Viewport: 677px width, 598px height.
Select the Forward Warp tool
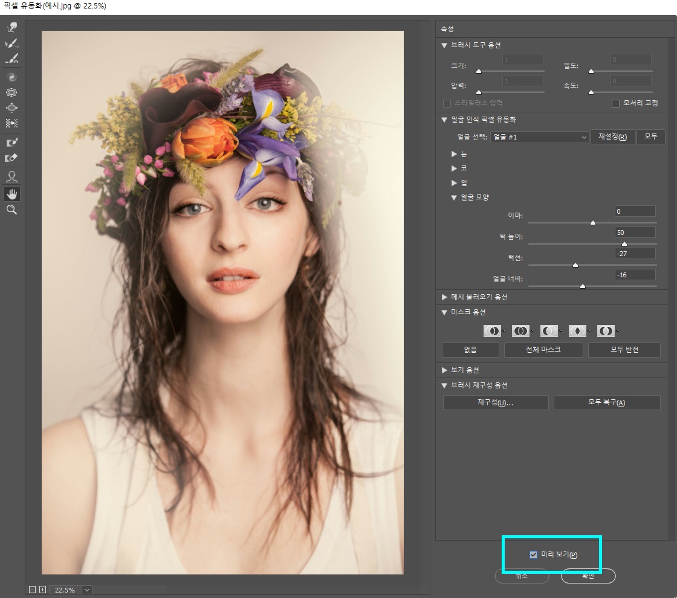coord(11,28)
